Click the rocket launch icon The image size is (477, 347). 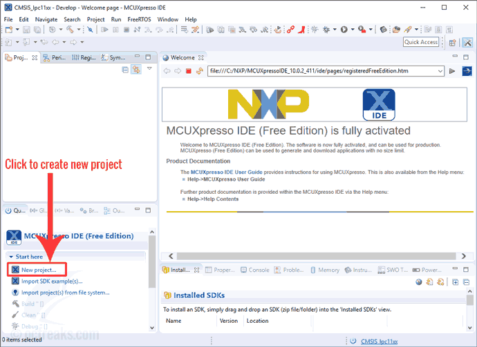pyautogui.click(x=407, y=30)
